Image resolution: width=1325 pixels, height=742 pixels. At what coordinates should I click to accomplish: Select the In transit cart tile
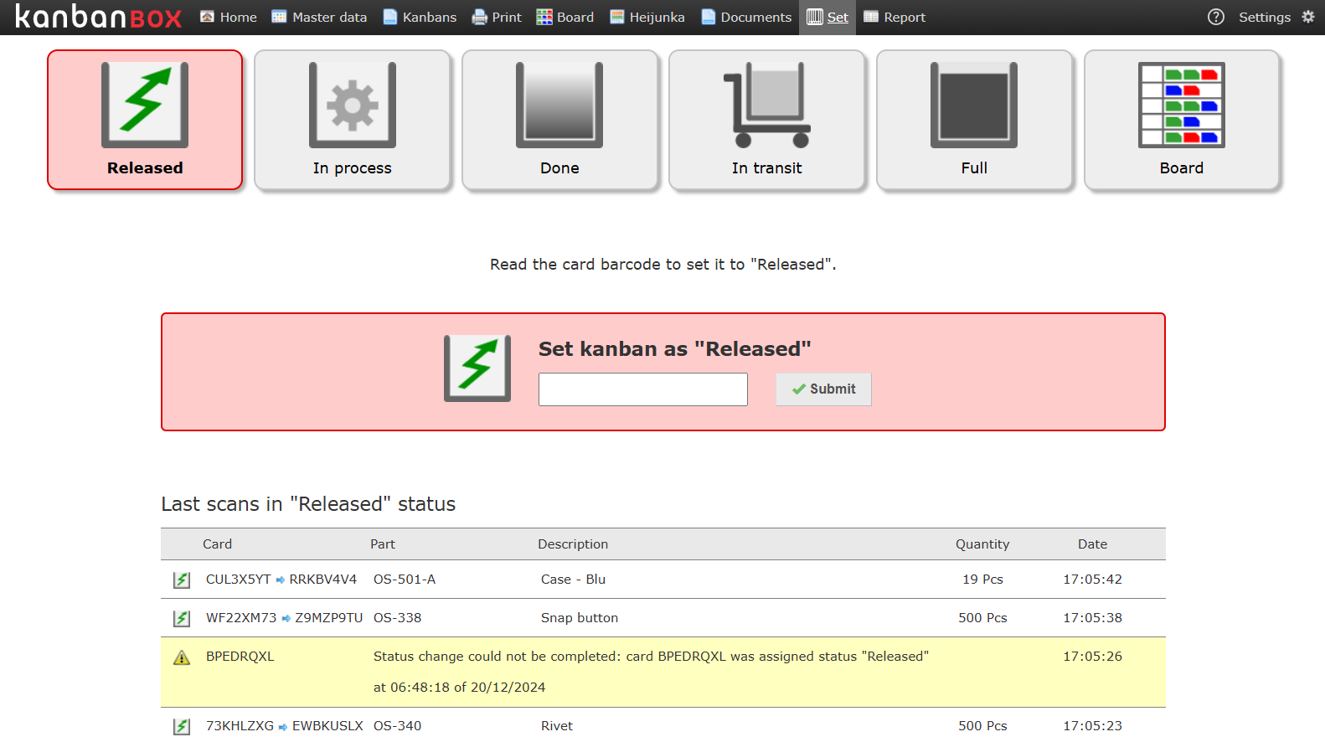(x=766, y=120)
